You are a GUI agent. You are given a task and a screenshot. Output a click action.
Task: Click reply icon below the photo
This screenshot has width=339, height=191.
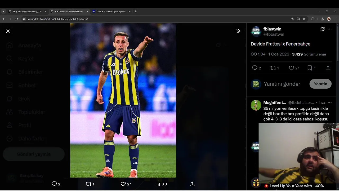54,184
